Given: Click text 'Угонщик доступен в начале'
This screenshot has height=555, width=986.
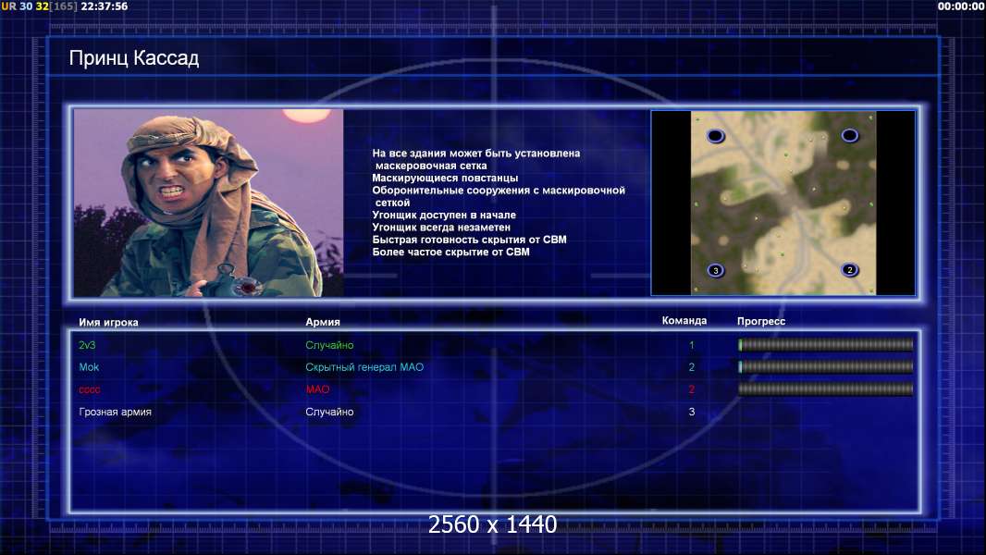Looking at the screenshot, I should point(444,215).
